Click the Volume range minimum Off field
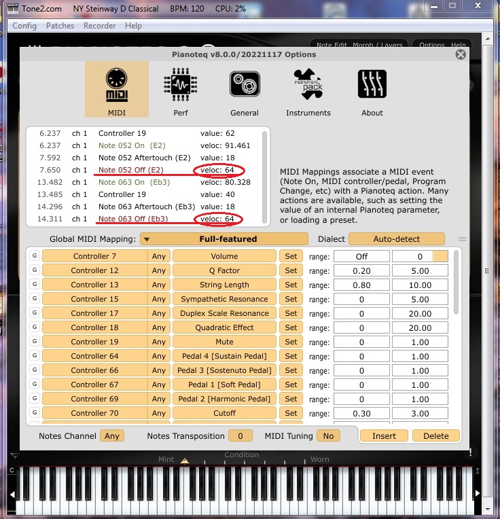This screenshot has height=519, width=500. coord(361,256)
